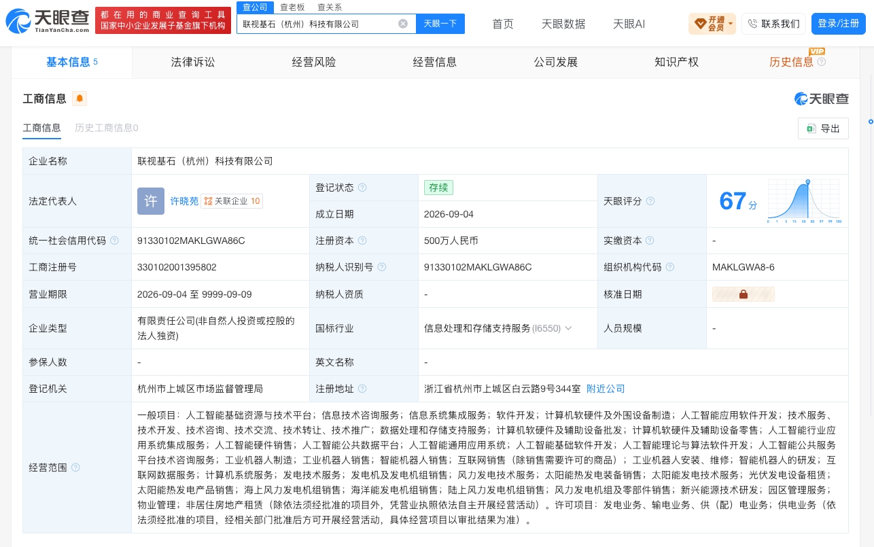The image size is (874, 547).
Task: Open the help icon beside 纳税人识别号
Action: pos(382,267)
